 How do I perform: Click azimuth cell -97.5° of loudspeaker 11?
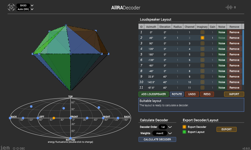(151, 88)
